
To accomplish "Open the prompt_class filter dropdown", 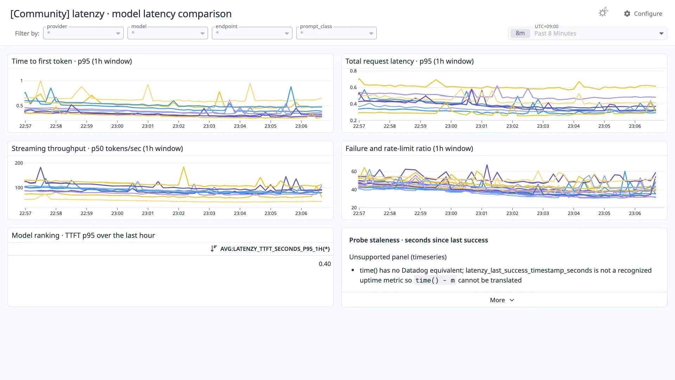I will [336, 33].
